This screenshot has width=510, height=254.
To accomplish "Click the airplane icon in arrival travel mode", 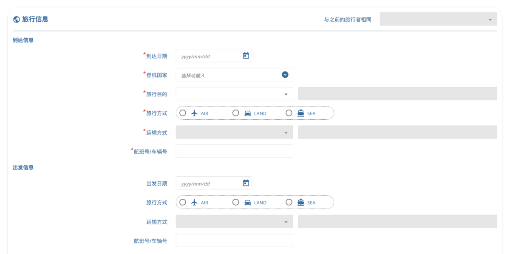I will coord(195,113).
